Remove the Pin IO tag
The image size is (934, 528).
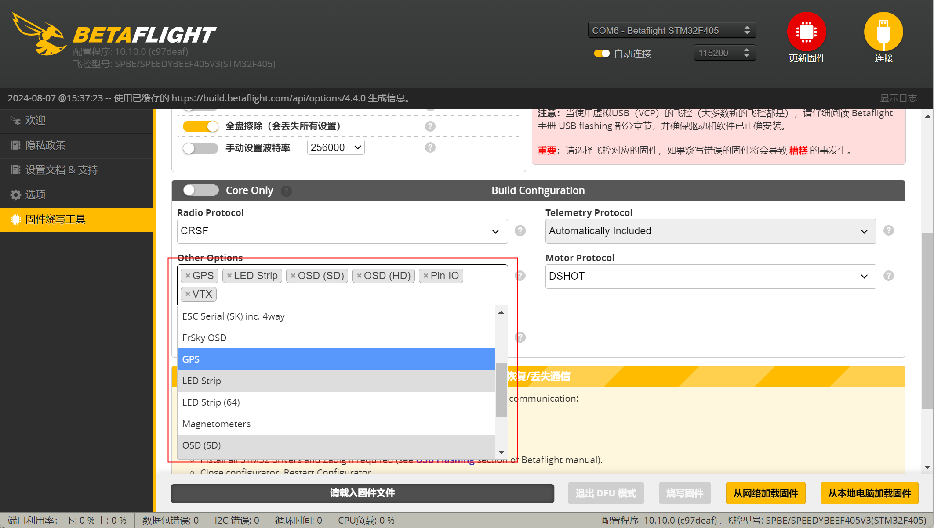[425, 276]
